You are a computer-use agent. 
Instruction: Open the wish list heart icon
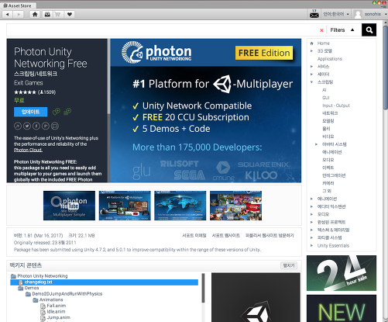coord(70,14)
